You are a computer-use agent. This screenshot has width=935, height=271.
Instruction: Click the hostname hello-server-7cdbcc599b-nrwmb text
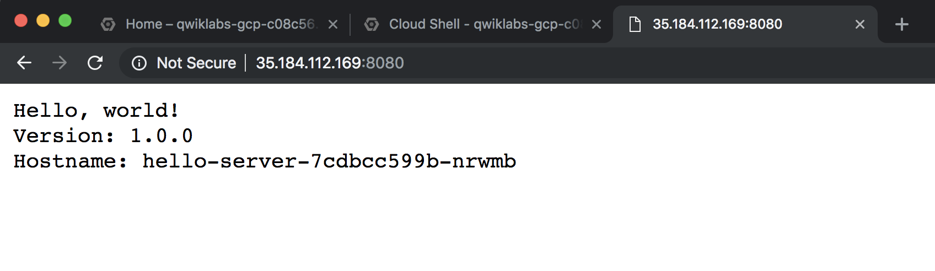[329, 161]
